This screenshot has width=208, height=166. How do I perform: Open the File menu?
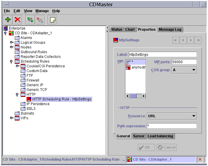click(7, 11)
